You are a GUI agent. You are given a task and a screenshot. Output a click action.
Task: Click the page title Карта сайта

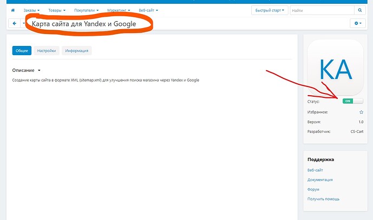84,24
